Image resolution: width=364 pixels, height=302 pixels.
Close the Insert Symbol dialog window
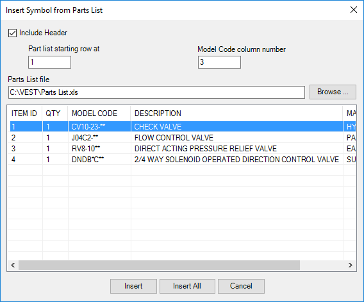(x=354, y=10)
